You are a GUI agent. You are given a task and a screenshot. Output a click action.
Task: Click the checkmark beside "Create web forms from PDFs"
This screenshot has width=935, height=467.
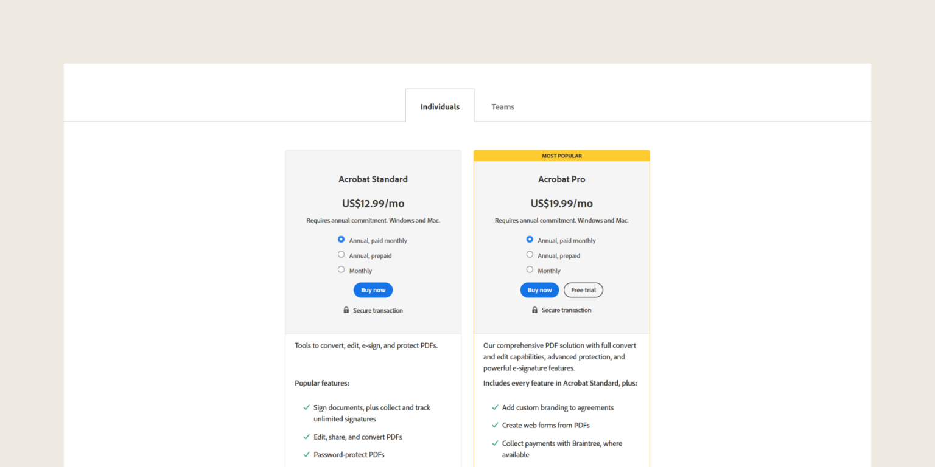[x=495, y=425]
